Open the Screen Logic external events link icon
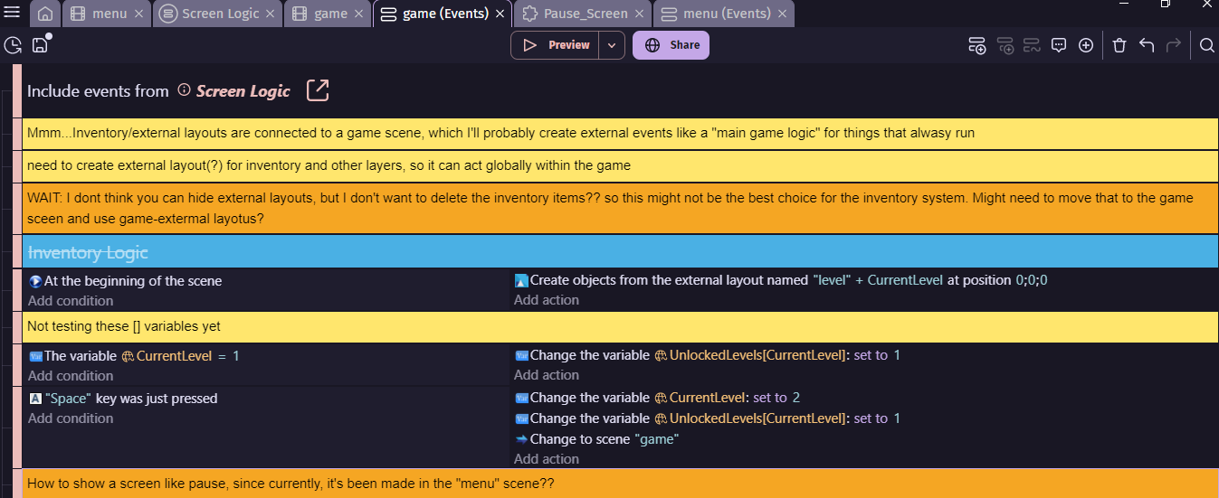The width and height of the screenshot is (1219, 498). 318,90
